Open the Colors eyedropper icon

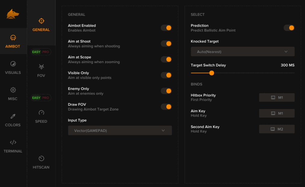point(13,116)
